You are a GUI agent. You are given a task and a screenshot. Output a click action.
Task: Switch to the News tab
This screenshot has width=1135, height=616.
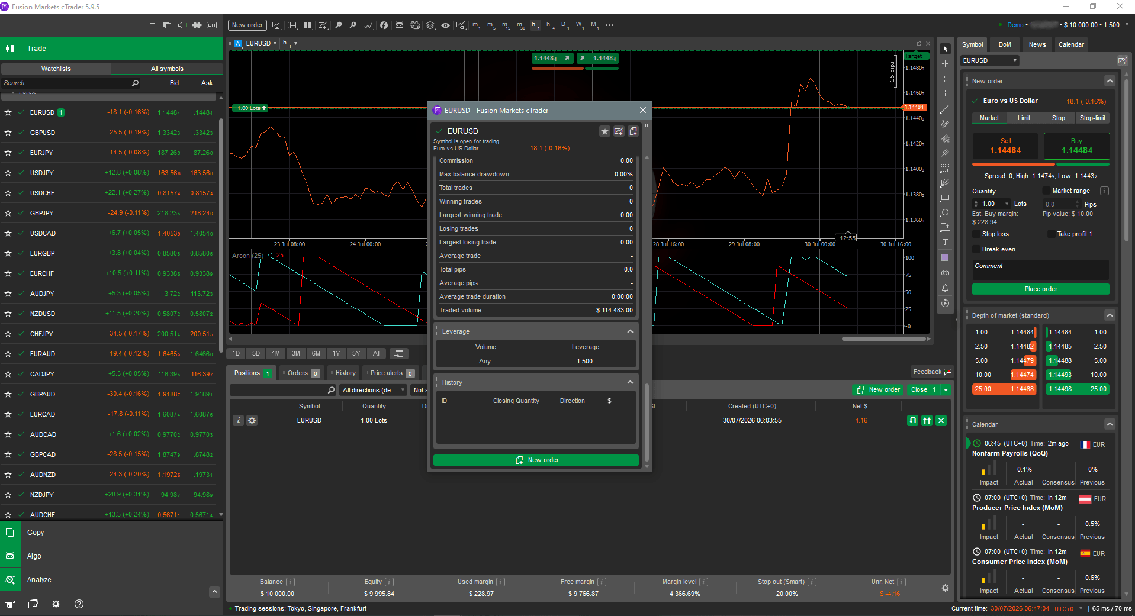[1037, 44]
